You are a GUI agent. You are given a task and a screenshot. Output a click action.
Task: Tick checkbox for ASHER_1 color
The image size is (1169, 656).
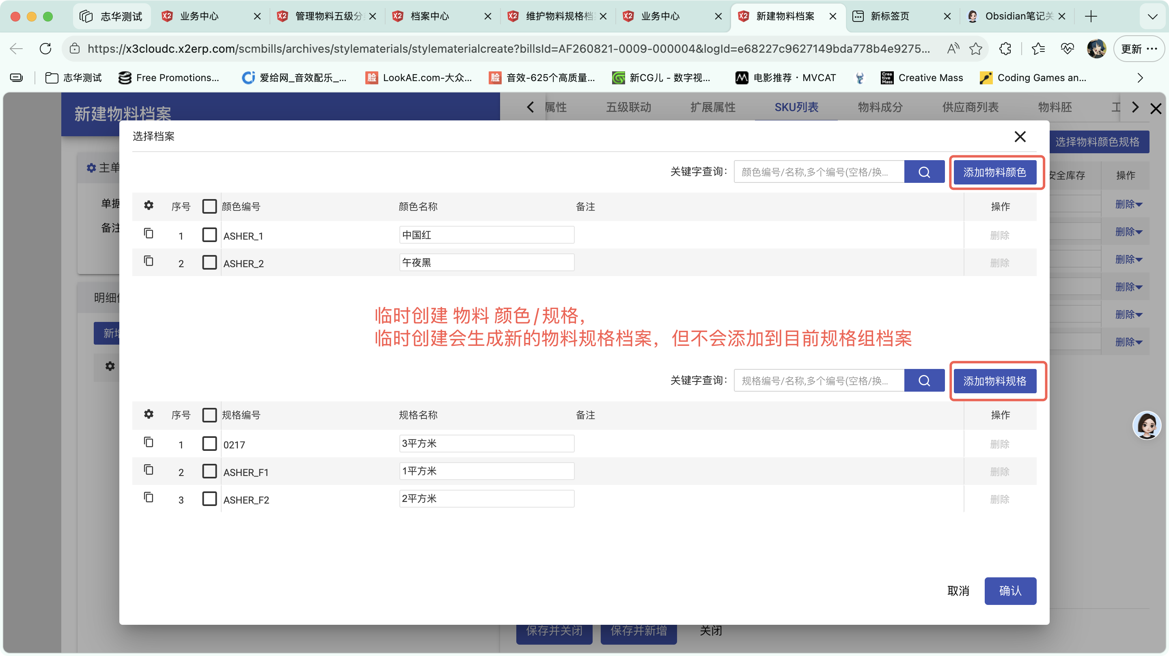coord(209,235)
